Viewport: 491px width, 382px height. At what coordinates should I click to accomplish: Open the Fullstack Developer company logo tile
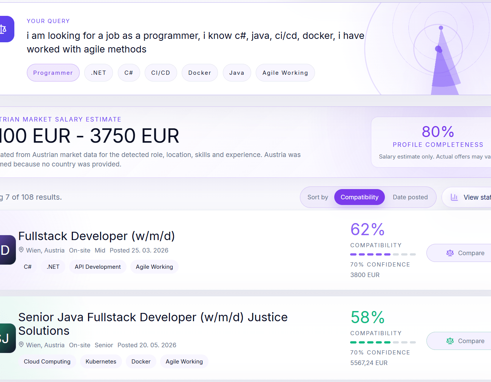[x=7, y=250]
